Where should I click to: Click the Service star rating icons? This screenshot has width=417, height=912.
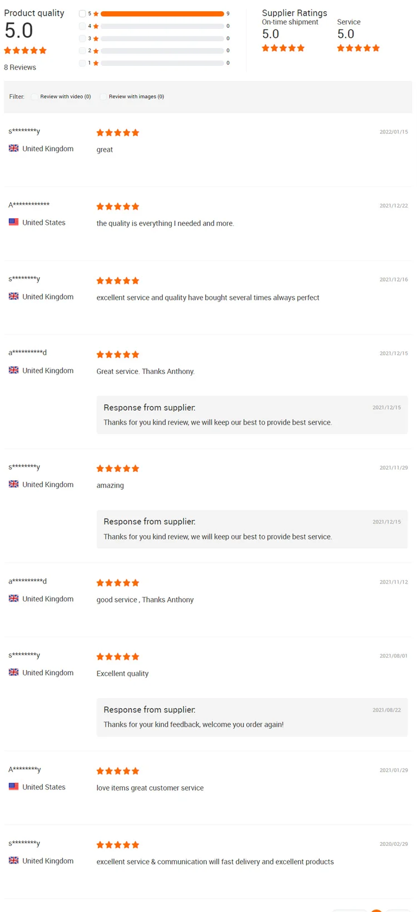pos(358,48)
